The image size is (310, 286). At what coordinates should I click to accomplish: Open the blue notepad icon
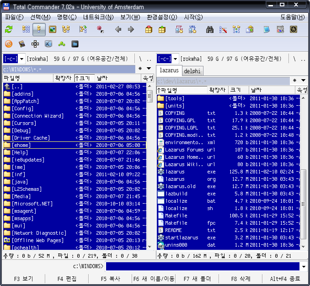pos(267,29)
